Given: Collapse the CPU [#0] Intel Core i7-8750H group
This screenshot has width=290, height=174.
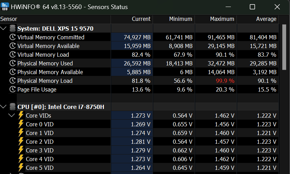Looking at the screenshot, I should point(3,107).
